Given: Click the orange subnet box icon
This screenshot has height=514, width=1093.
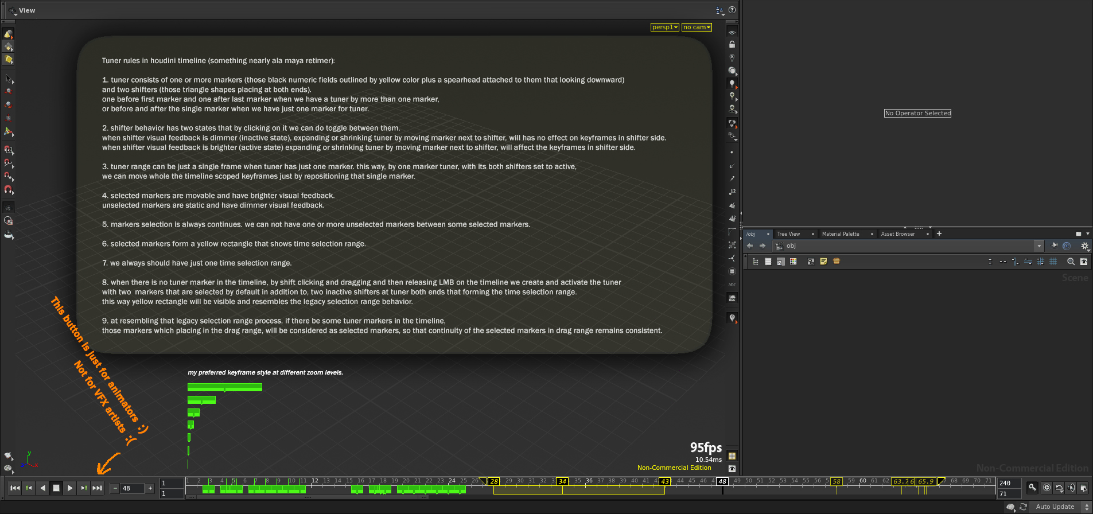Looking at the screenshot, I should coord(837,262).
